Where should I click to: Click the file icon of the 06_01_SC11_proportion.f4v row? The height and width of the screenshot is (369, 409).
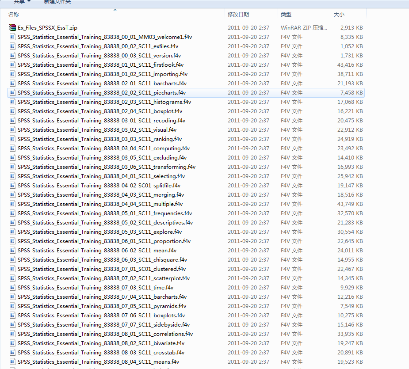[12, 241]
